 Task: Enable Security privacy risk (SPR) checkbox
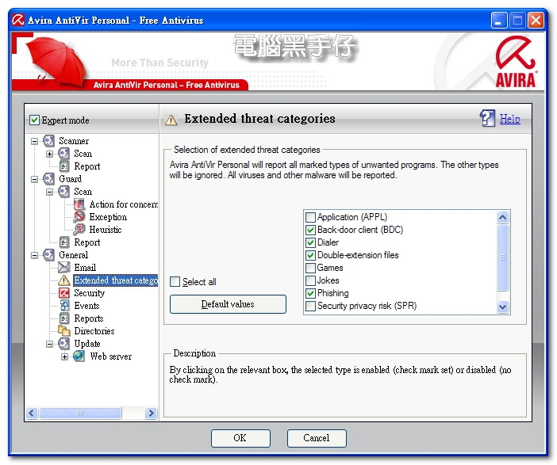(310, 306)
